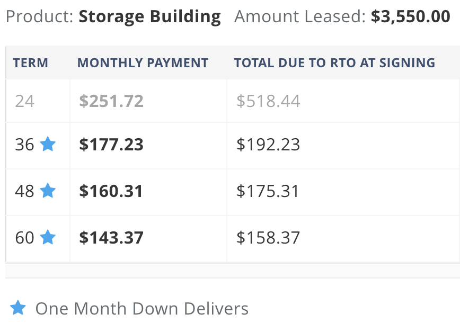The image size is (460, 323).
Task: Click the $158.37 due at signing amount
Action: coord(268,237)
